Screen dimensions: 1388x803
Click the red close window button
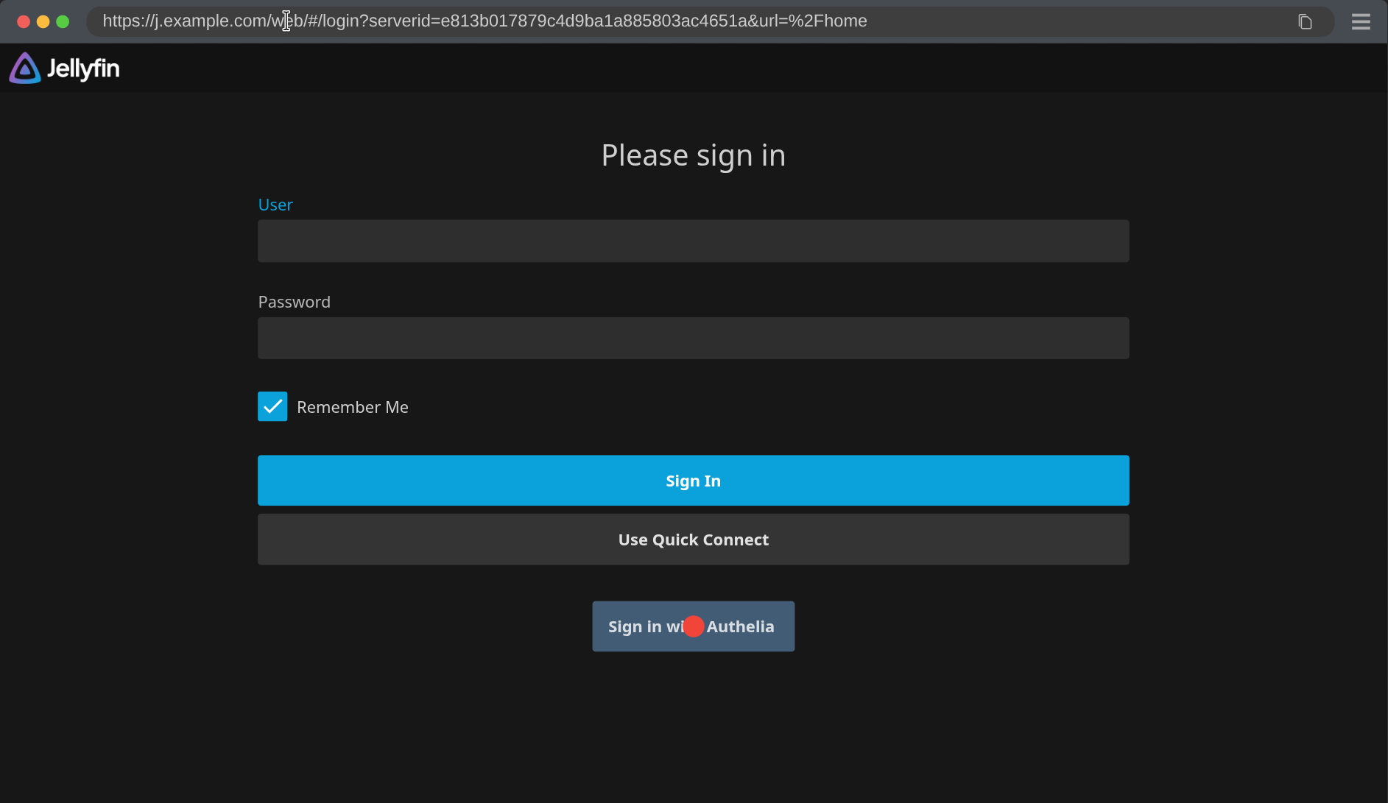(24, 21)
